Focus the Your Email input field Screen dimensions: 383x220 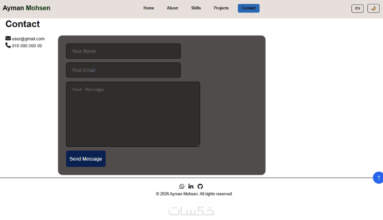click(124, 70)
